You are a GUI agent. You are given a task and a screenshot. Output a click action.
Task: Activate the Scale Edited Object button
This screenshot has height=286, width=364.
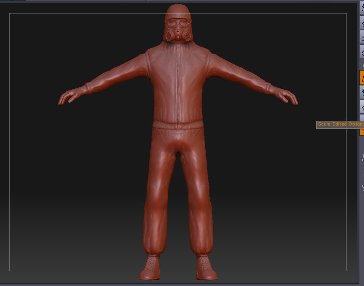coord(362,107)
